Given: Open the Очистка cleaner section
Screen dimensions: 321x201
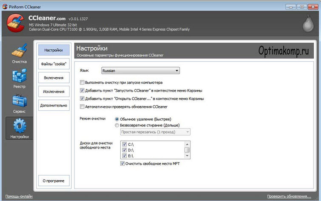Looking at the screenshot, I should point(19,54).
